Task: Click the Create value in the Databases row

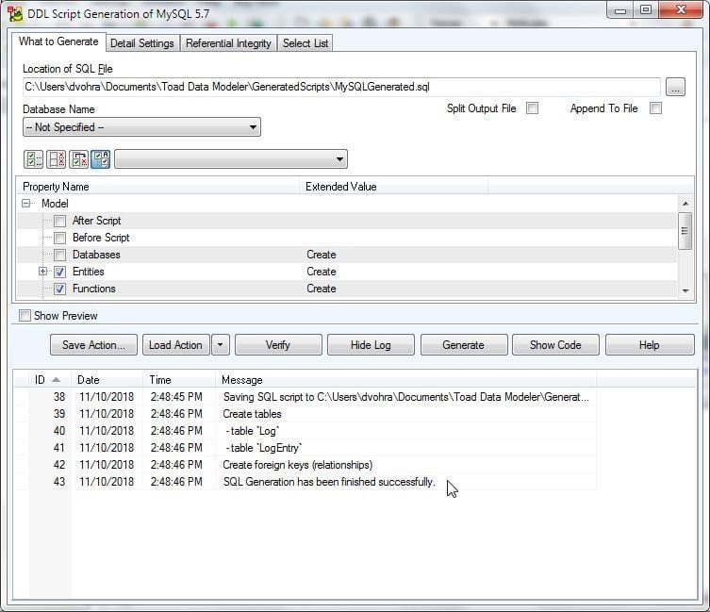Action: pyautogui.click(x=321, y=255)
